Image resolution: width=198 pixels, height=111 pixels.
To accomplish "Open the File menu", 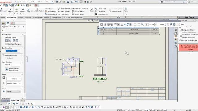I will [x=16, y=2].
